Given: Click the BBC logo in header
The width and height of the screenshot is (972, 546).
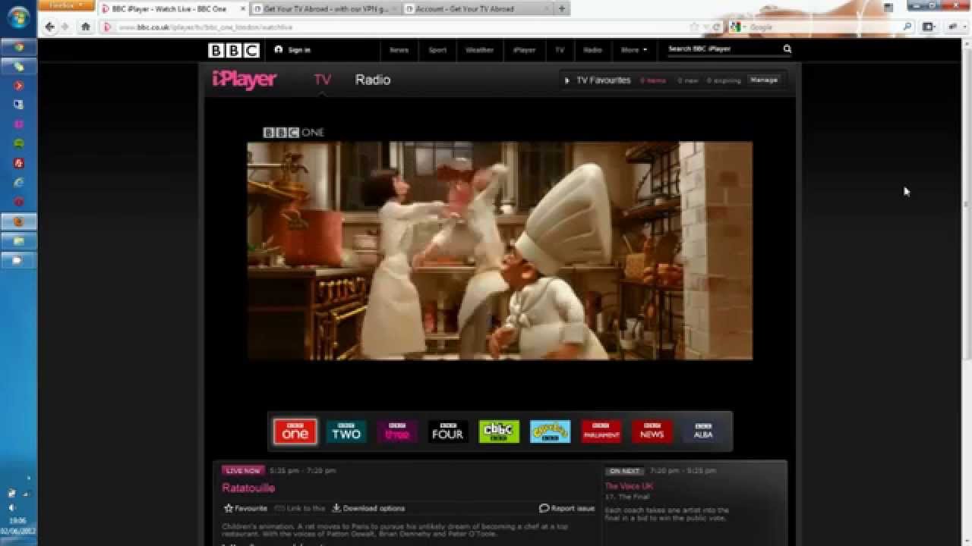Looking at the screenshot, I should point(233,50).
